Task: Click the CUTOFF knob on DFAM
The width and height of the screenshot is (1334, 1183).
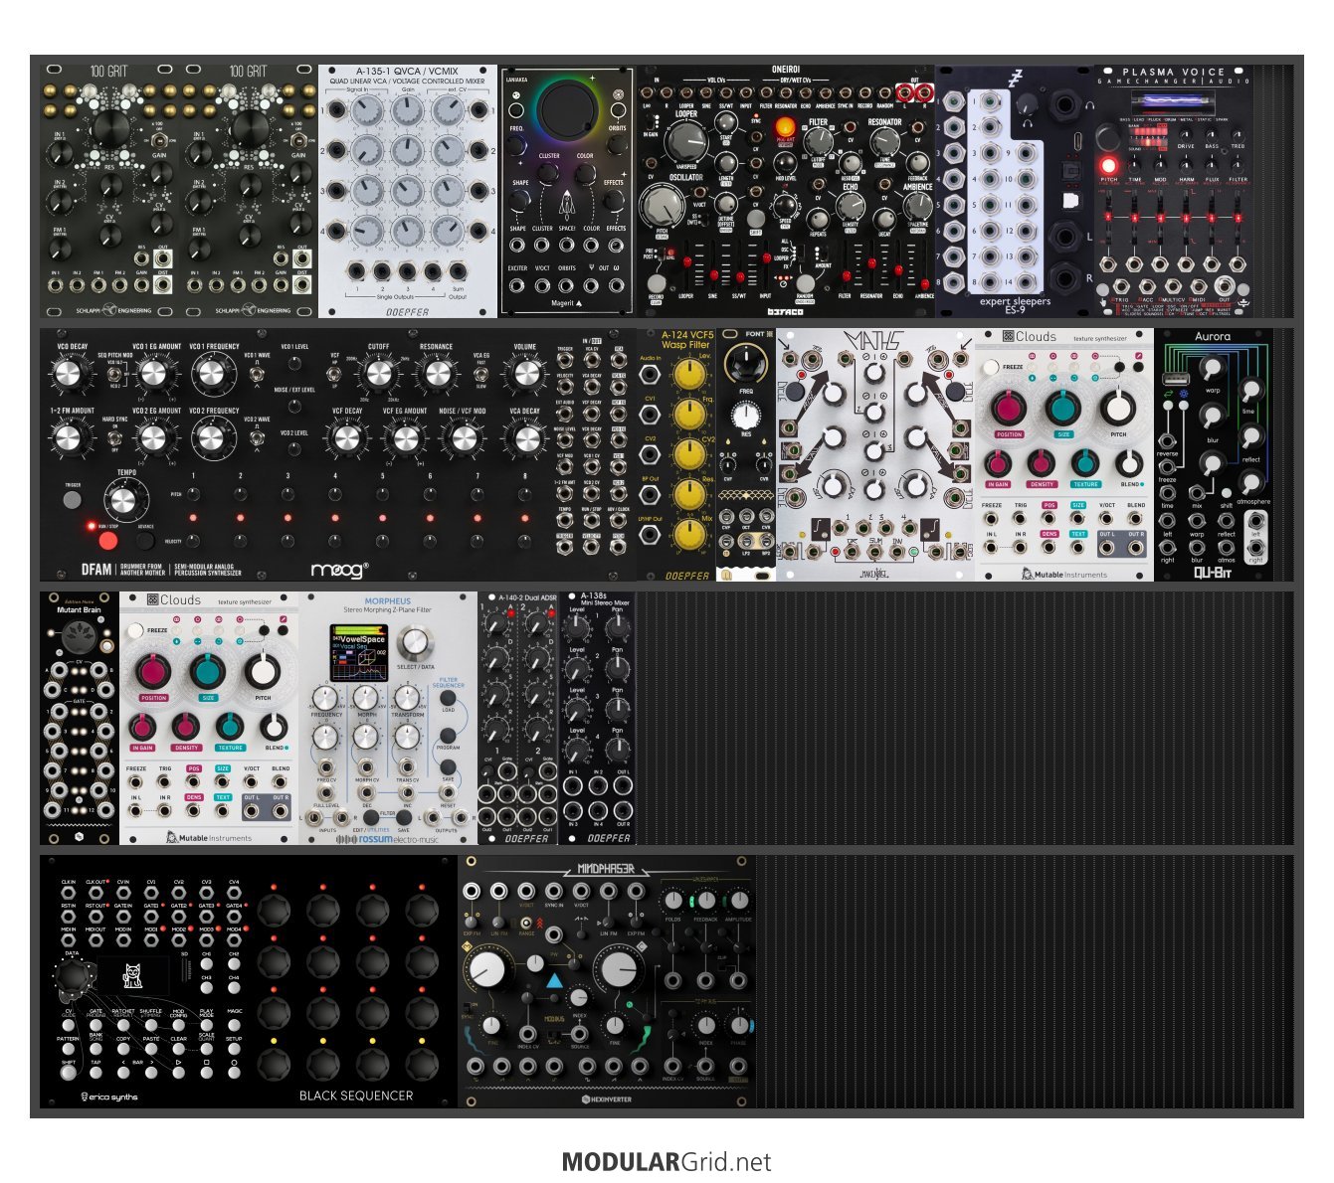Action: tap(379, 373)
